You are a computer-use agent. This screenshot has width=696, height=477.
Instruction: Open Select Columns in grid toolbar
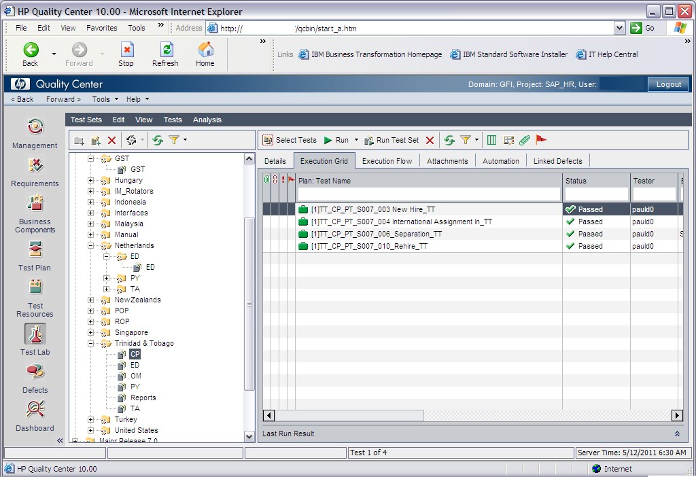(x=492, y=140)
